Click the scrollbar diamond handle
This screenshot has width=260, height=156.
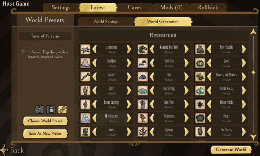[x=253, y=72]
